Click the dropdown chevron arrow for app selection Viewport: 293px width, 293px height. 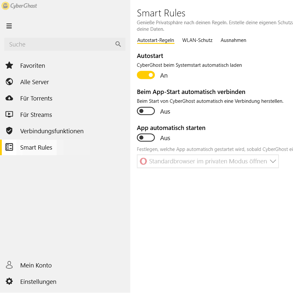tap(273, 161)
